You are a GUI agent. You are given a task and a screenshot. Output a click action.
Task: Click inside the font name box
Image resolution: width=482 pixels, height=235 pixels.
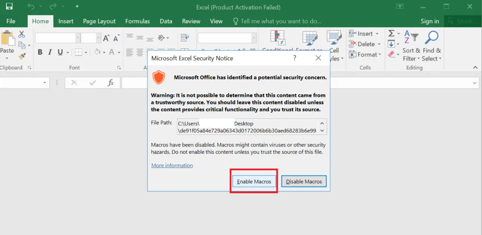tap(56, 38)
